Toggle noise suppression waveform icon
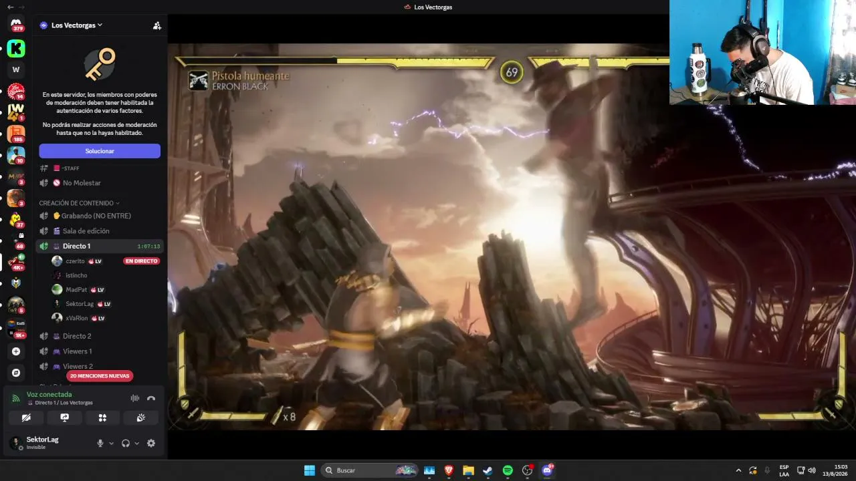 point(135,398)
